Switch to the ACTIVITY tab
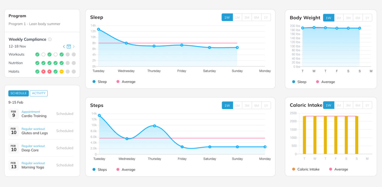This screenshot has width=382, height=187. pyautogui.click(x=39, y=93)
